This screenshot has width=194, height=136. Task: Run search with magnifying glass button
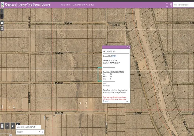(42, 132)
